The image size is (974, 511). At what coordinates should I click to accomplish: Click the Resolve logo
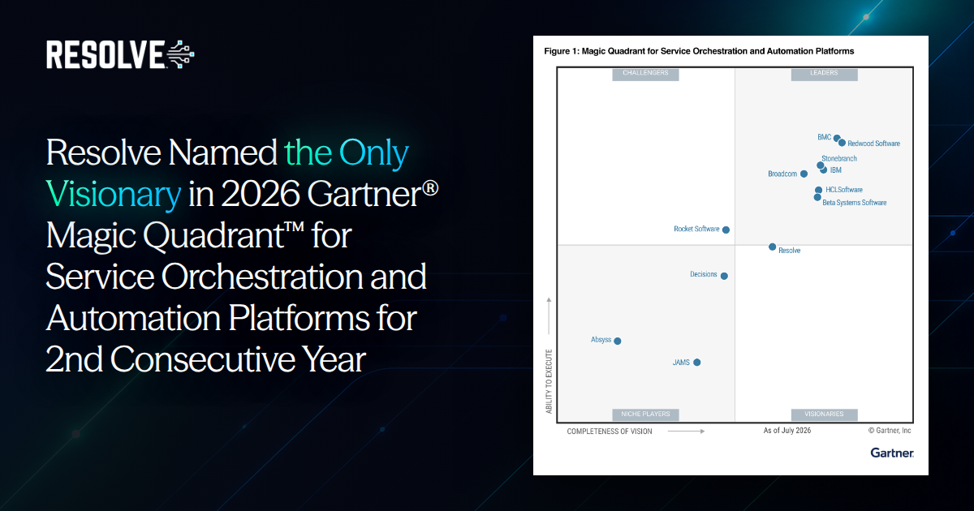point(120,55)
